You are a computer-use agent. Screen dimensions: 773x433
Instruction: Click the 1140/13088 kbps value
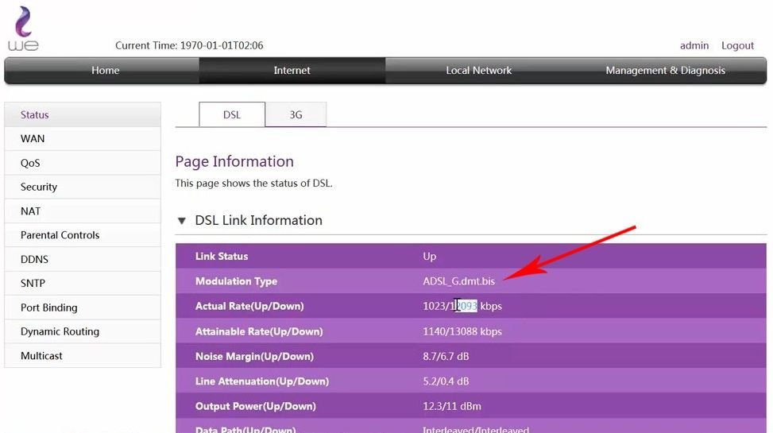click(462, 331)
